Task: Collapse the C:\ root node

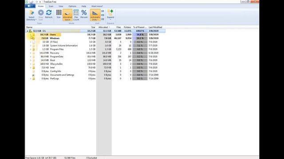Action: pyautogui.click(x=28, y=31)
